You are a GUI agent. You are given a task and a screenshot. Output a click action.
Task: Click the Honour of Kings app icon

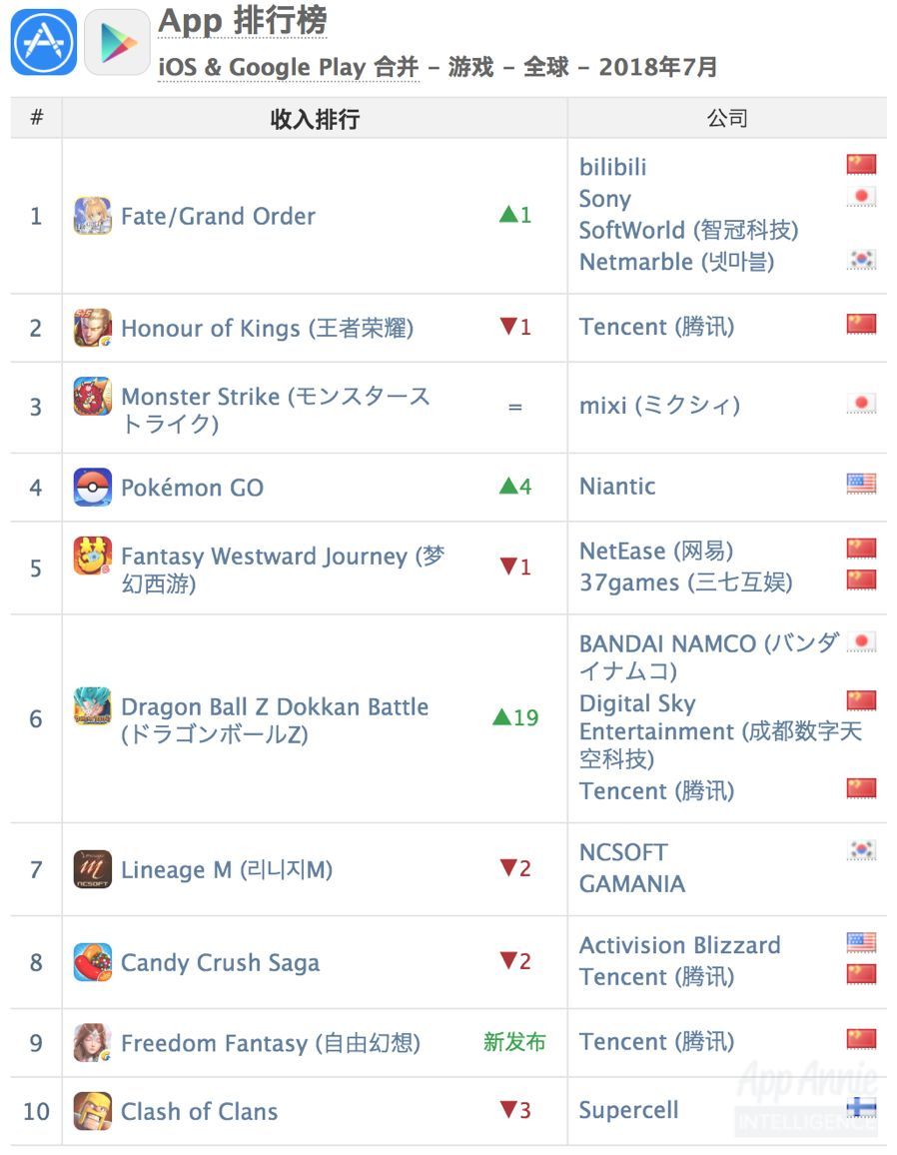[x=93, y=328]
